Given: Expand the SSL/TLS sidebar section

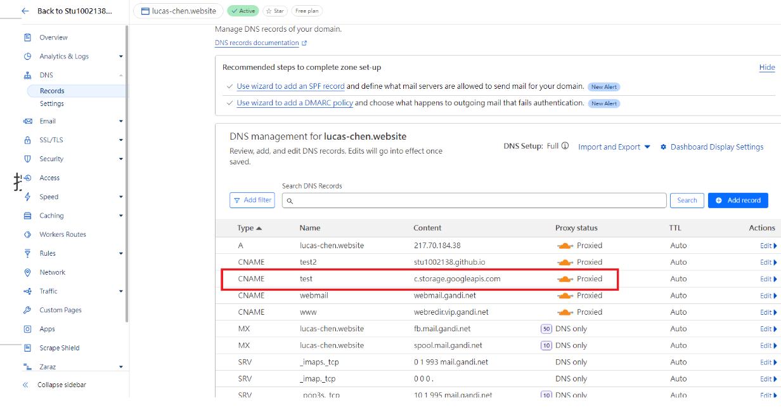Looking at the screenshot, I should (x=120, y=140).
